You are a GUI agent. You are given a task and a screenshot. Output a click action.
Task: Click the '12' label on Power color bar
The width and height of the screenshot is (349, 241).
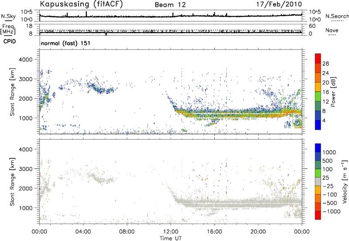click(x=325, y=102)
